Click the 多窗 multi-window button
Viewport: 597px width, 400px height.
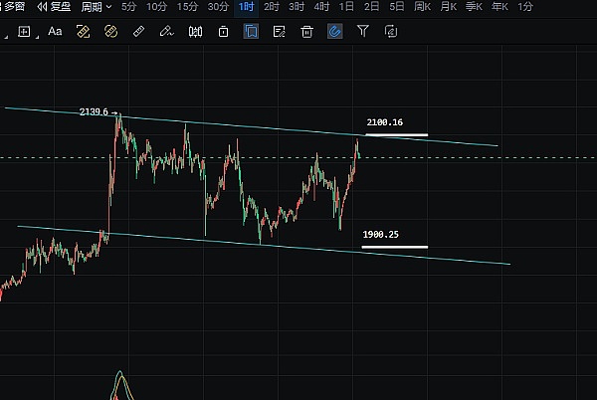point(14,7)
